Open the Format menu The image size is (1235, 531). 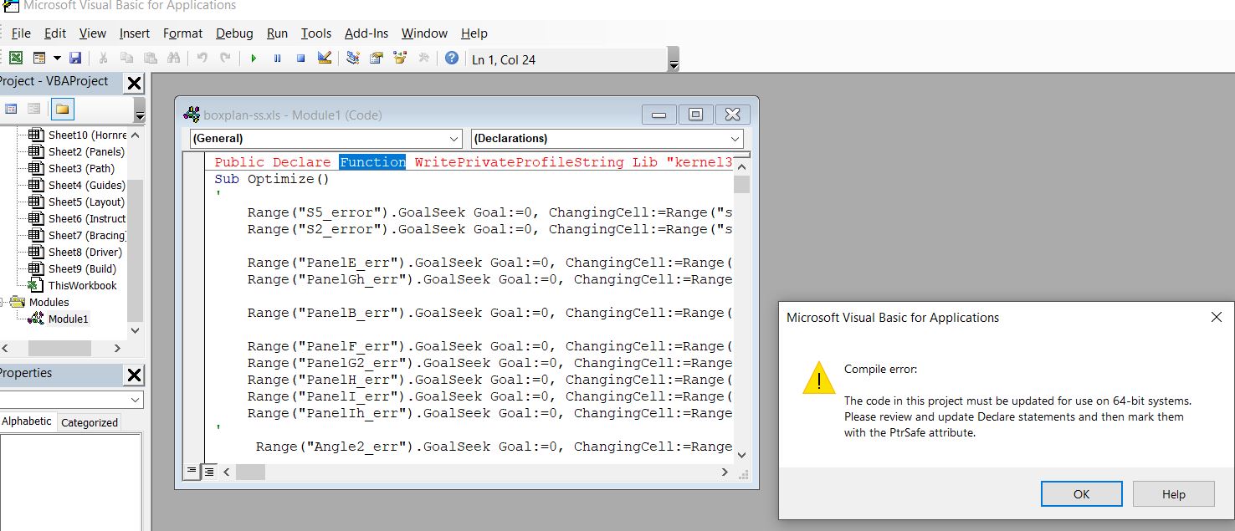[x=182, y=33]
